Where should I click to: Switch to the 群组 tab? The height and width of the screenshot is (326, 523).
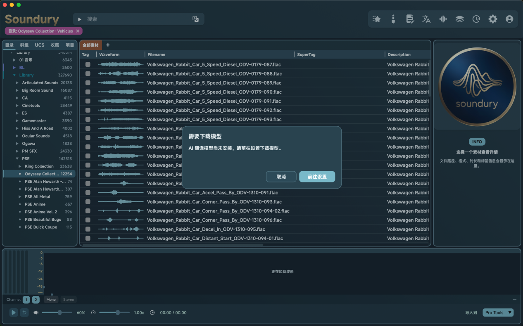[24, 45]
